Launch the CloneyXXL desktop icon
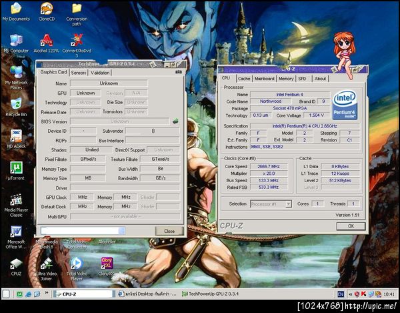Image resolution: width=400 pixels, height=313 pixels. pos(107,267)
